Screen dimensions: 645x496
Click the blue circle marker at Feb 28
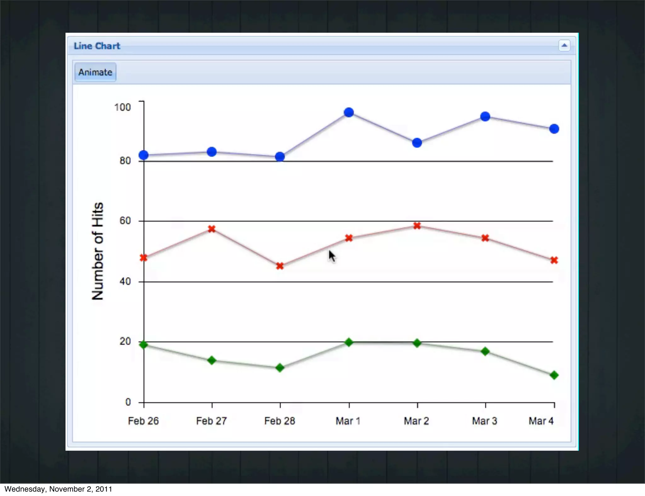[x=280, y=156]
